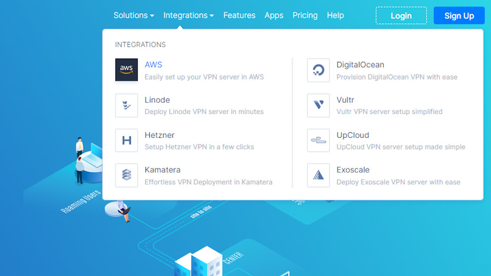Click the Linode logo icon
The height and width of the screenshot is (276, 491).
[x=127, y=105]
